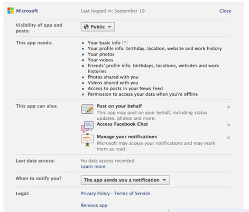
Task: Click the Post on your behalf icon
Action: (87, 109)
